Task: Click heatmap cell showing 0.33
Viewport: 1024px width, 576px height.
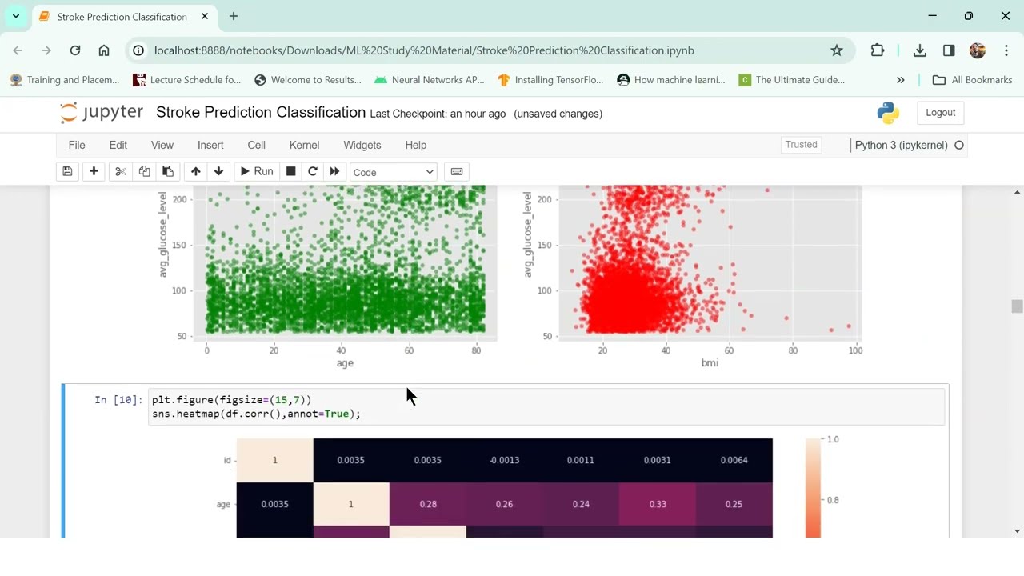Action: click(658, 504)
